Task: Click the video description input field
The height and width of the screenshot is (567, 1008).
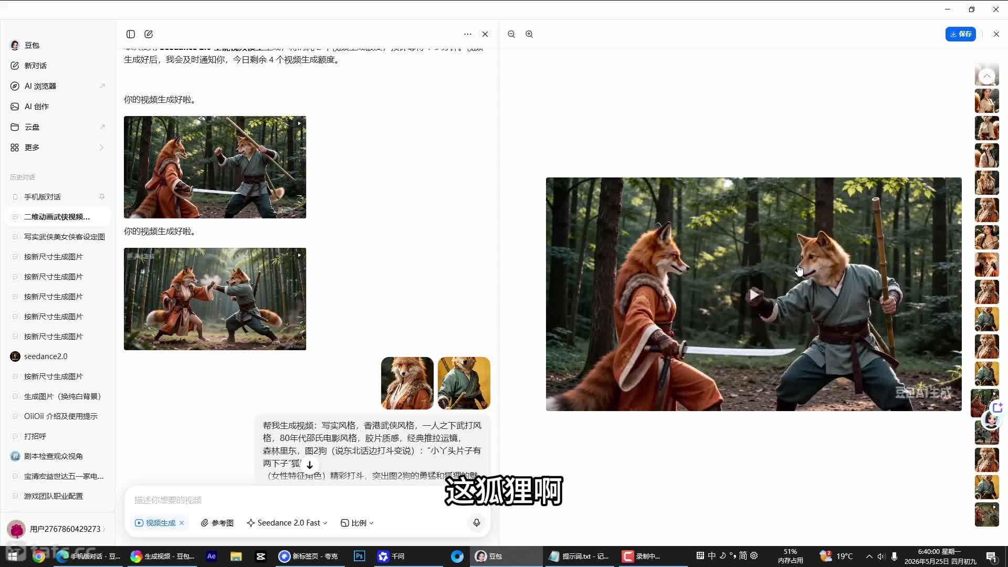Action: click(x=307, y=500)
